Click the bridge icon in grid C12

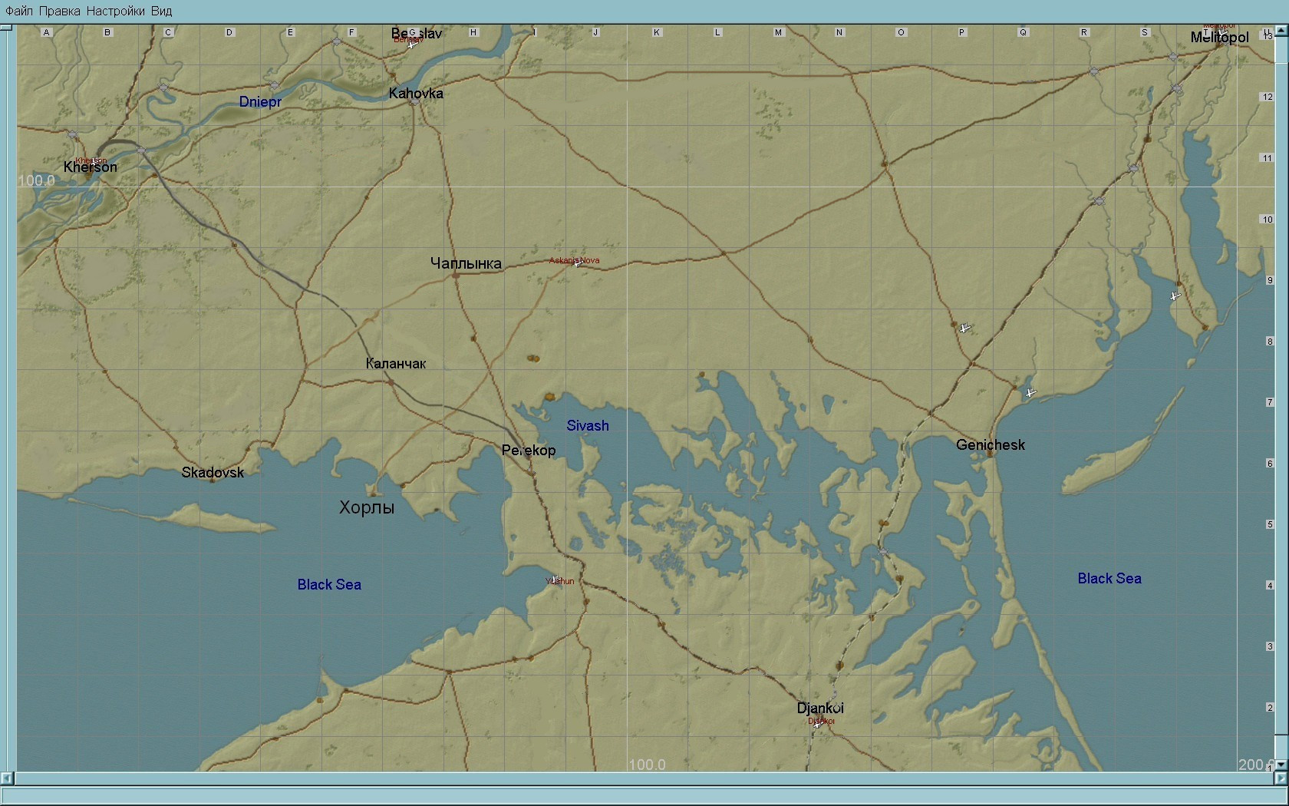point(163,88)
